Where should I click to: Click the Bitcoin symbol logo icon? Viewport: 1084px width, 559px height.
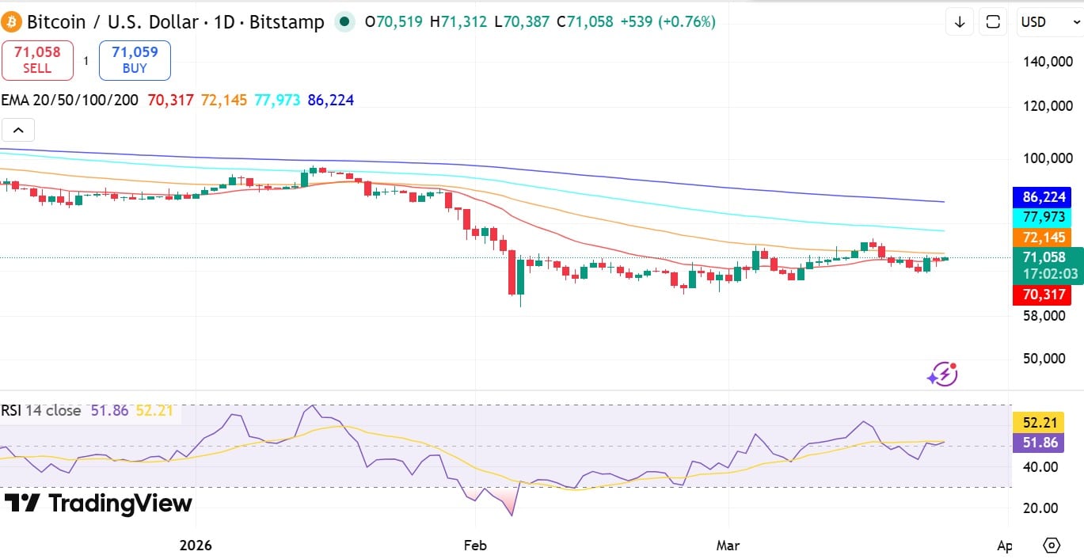point(13,21)
